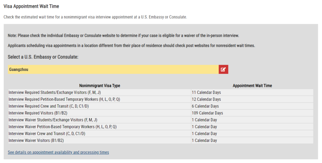Click the Appointment Wait Time column header

tap(252, 86)
